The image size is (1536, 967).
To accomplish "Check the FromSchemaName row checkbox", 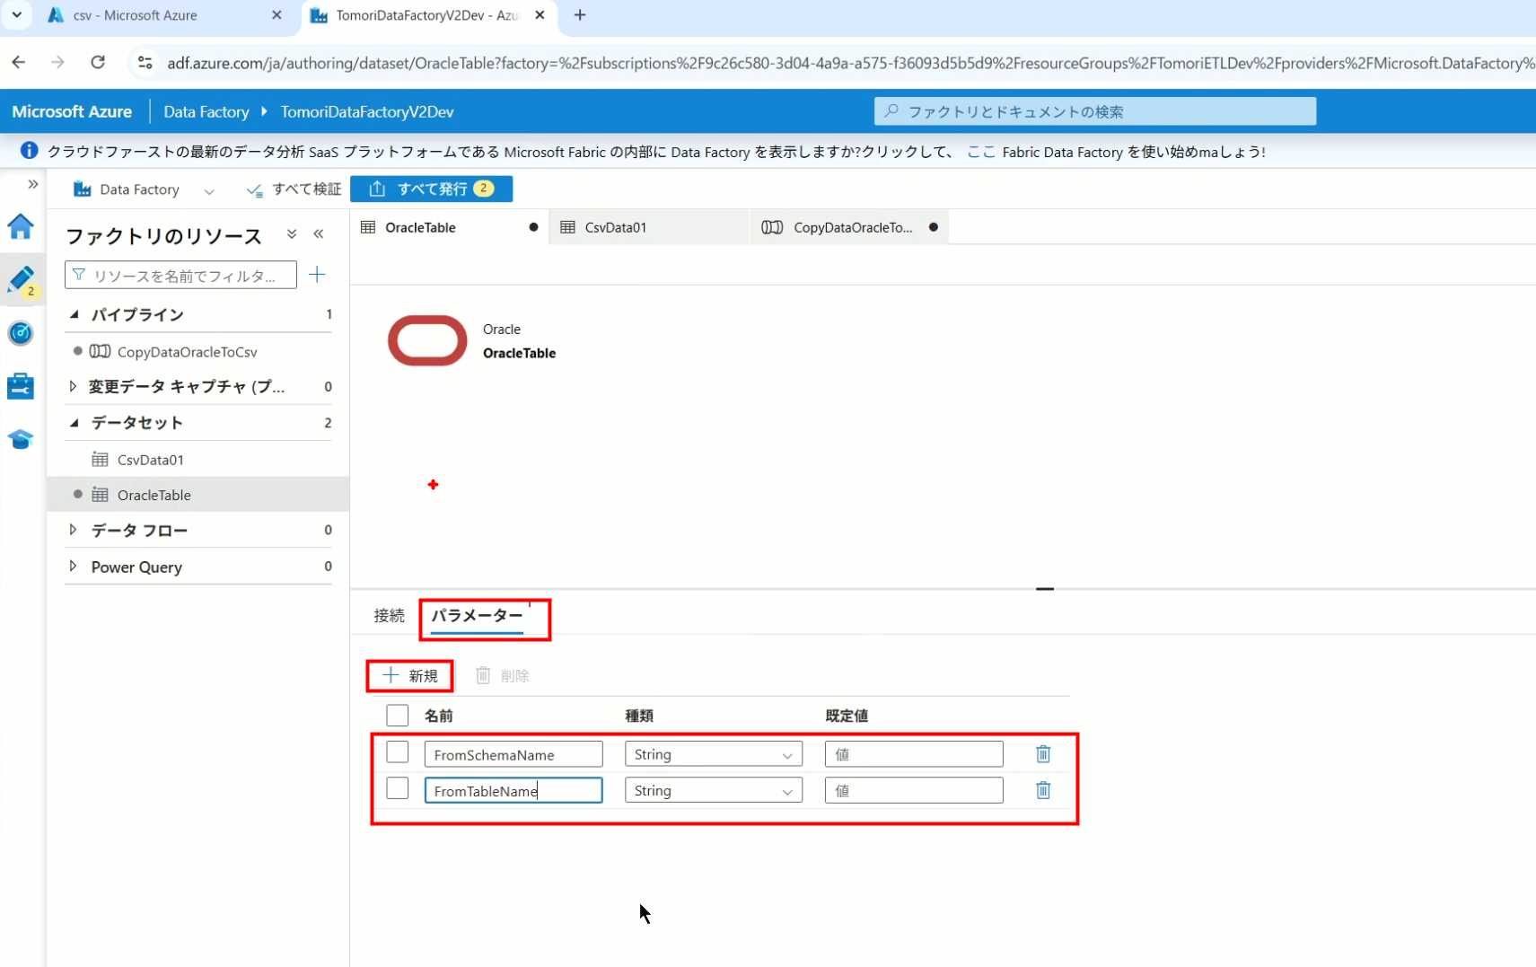I will click(397, 752).
